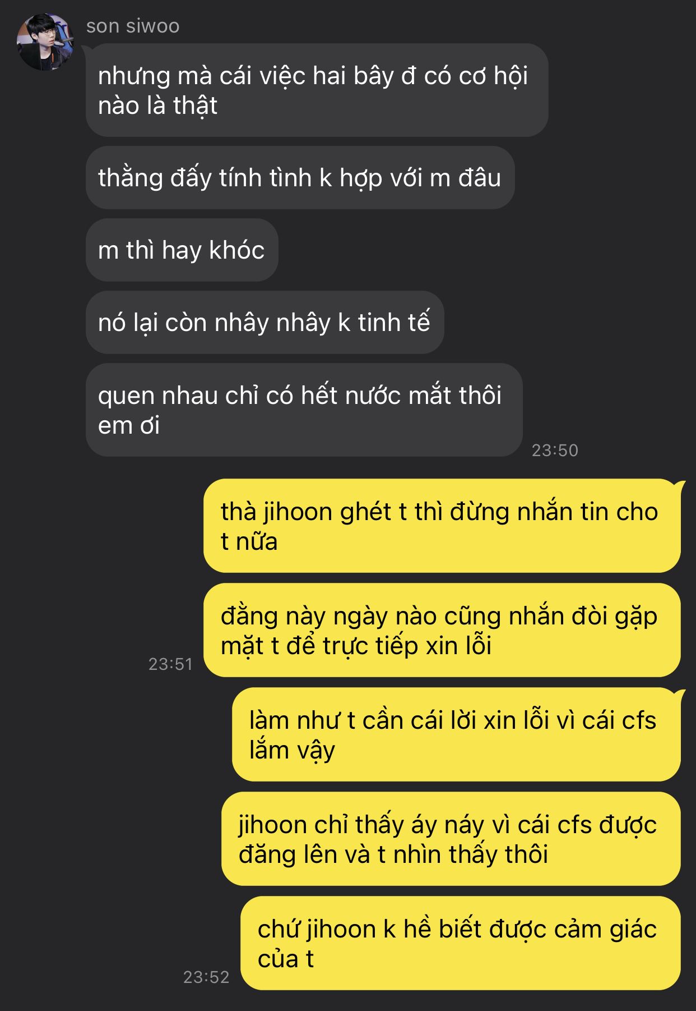Tap the sender name son siwoo

[x=133, y=26]
